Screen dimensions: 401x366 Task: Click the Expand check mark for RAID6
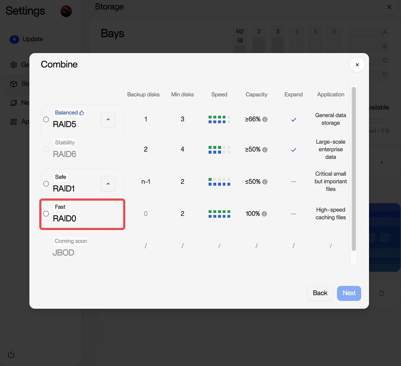pos(294,150)
